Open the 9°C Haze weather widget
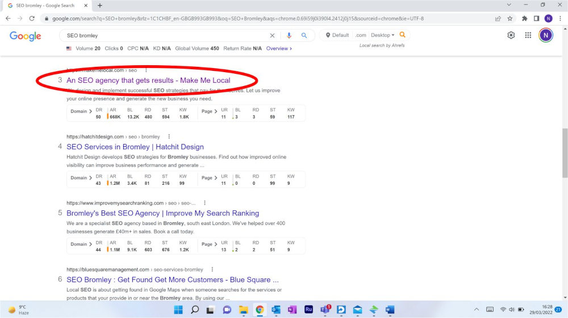The image size is (568, 318). pos(19,309)
